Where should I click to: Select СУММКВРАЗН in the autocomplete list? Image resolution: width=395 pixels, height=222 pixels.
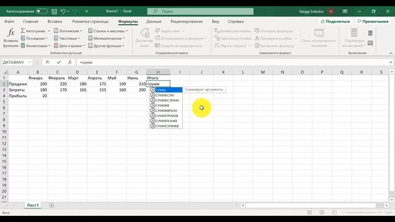[166, 110]
